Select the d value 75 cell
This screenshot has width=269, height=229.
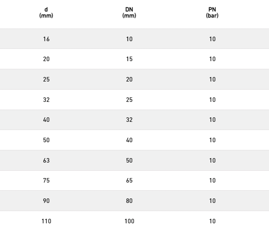click(46, 181)
